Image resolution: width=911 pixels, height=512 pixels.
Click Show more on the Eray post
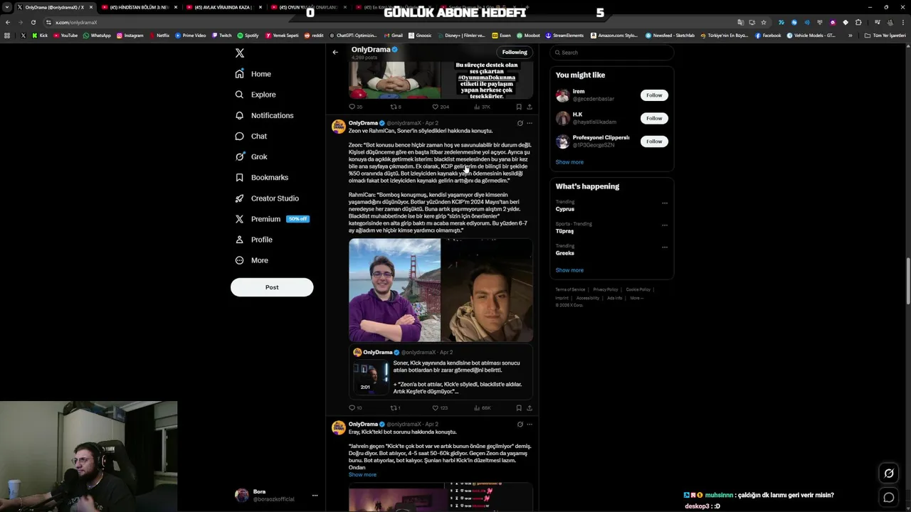362,475
